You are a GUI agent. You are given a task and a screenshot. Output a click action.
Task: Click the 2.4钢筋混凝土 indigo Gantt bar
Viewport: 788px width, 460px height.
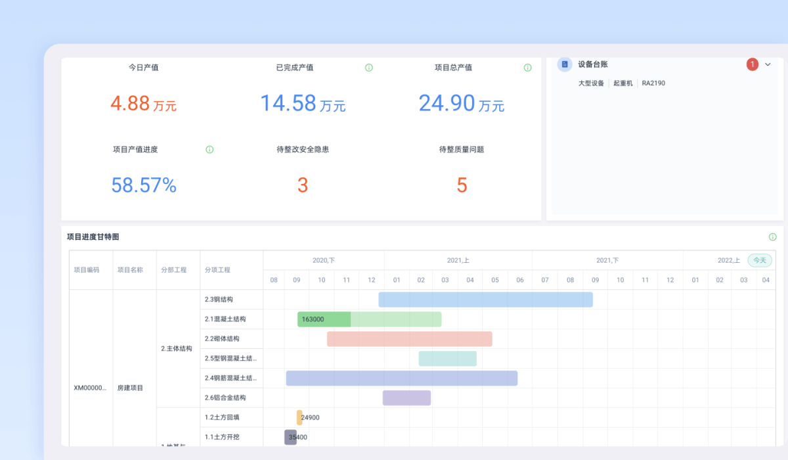[x=402, y=379]
